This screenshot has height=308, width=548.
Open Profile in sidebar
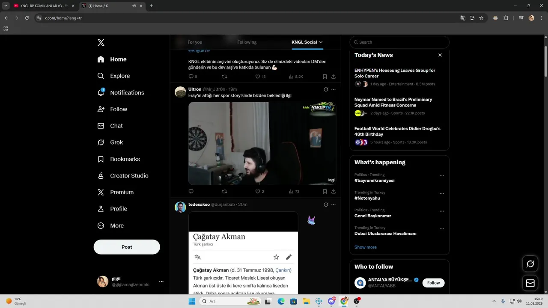(113, 209)
